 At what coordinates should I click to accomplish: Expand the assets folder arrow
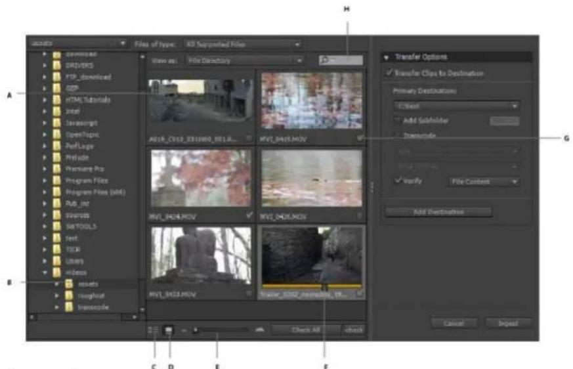tap(56, 284)
